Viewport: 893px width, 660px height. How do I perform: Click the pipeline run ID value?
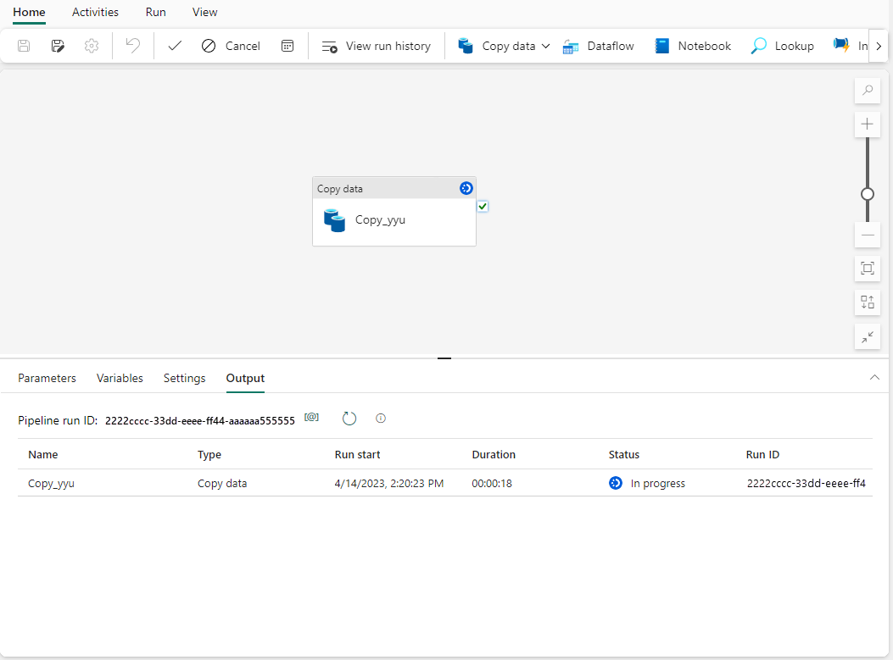200,421
